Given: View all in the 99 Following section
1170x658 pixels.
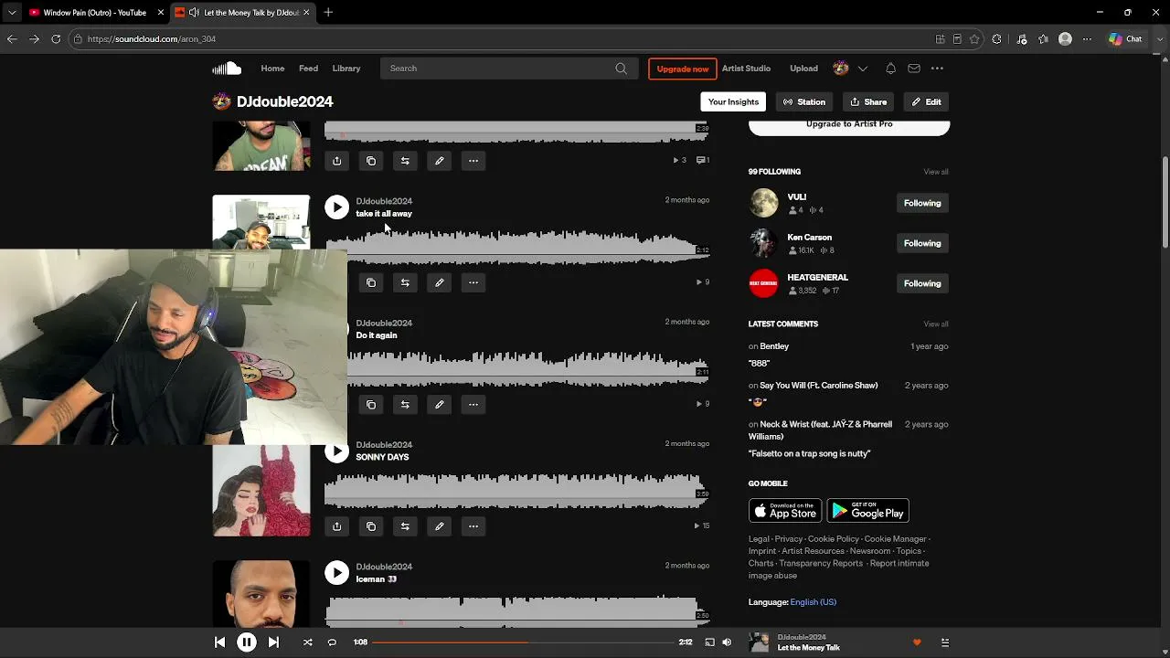Looking at the screenshot, I should point(936,172).
